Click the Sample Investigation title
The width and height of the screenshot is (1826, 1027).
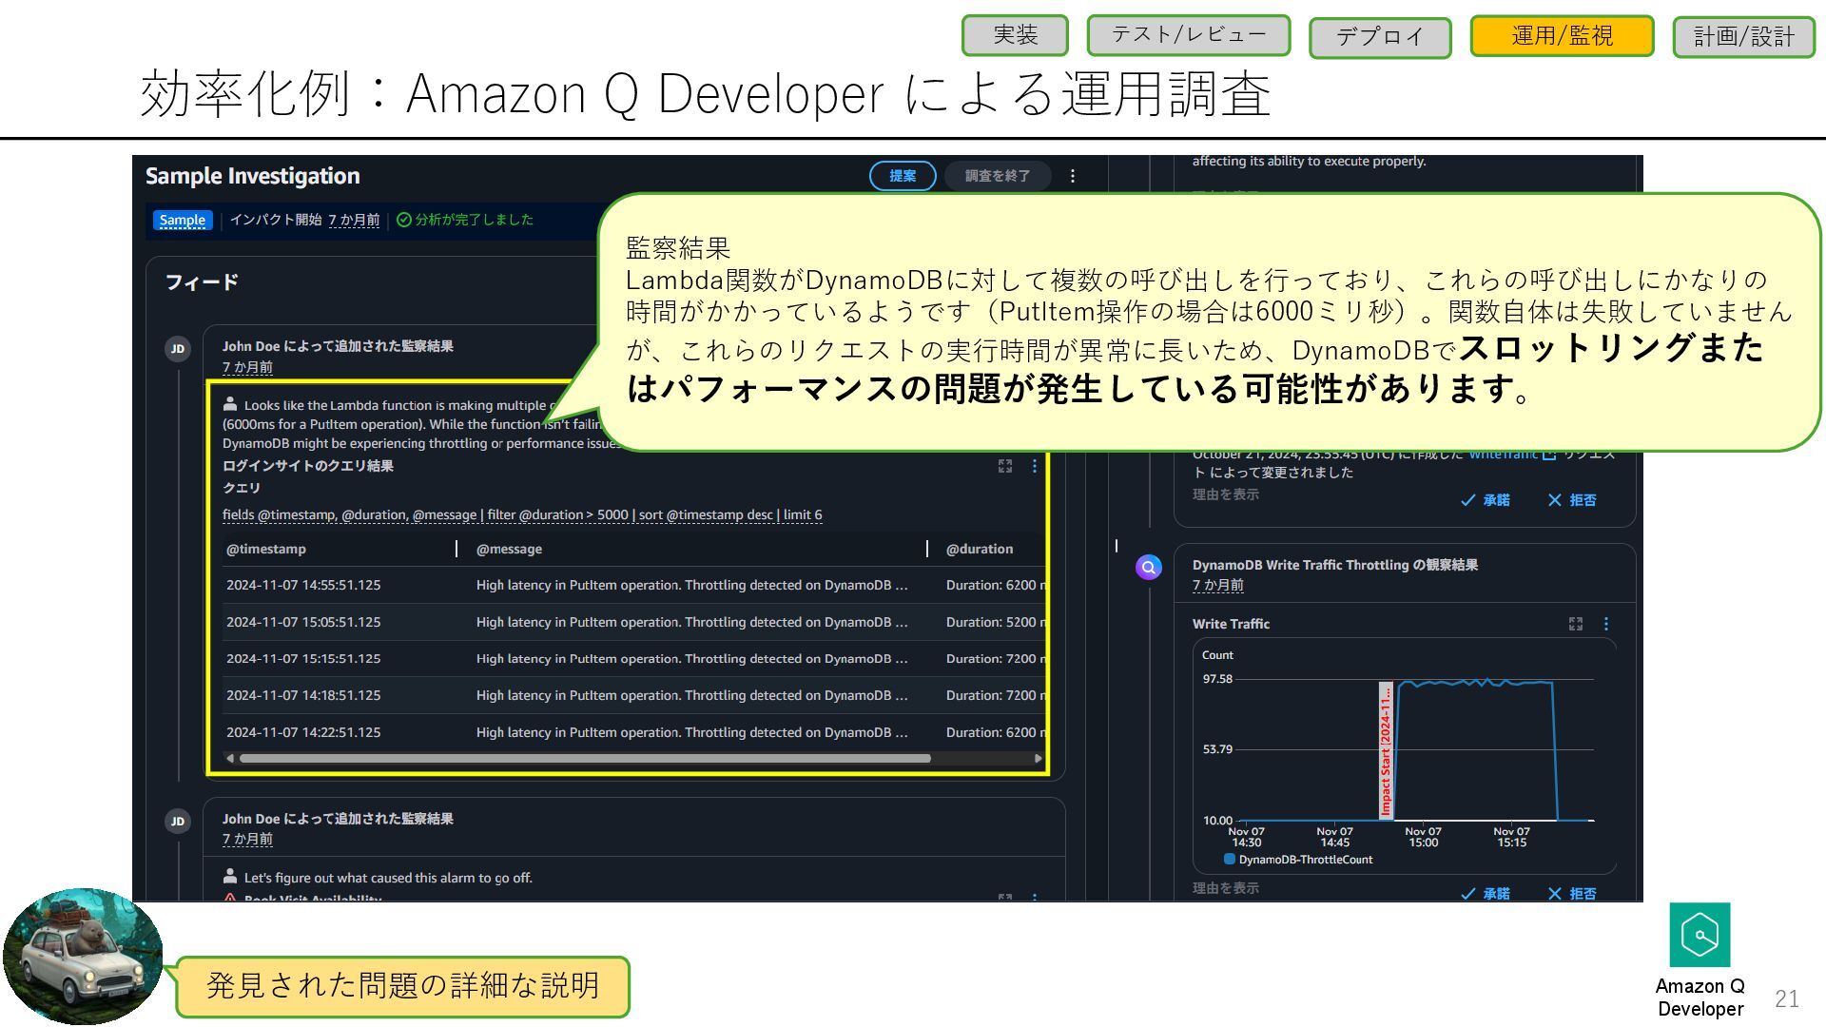(253, 176)
